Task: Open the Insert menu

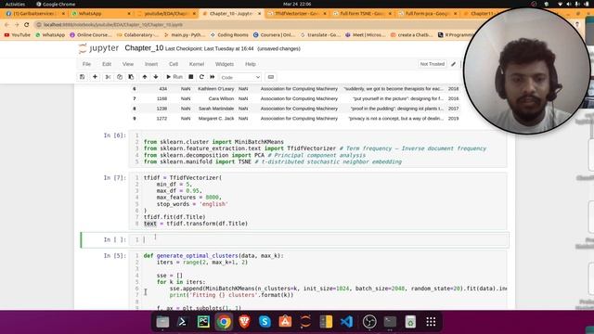Action: [151, 64]
